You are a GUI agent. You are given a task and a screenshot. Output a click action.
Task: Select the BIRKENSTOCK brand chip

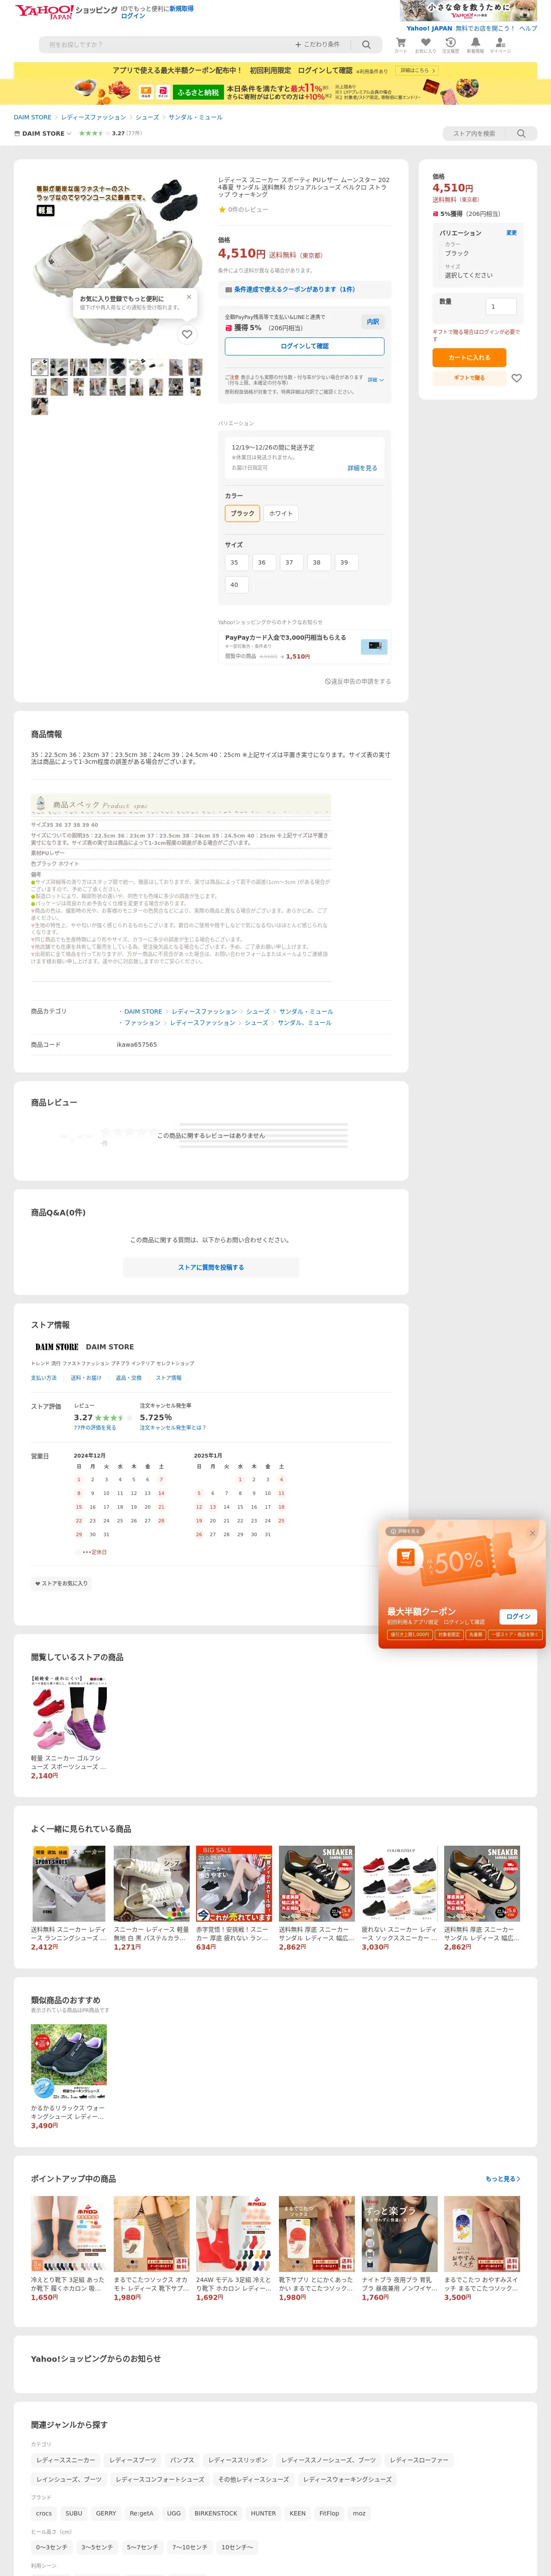[216, 2512]
